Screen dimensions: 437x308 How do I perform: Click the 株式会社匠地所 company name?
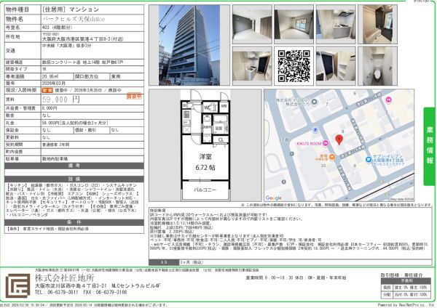click(x=64, y=277)
